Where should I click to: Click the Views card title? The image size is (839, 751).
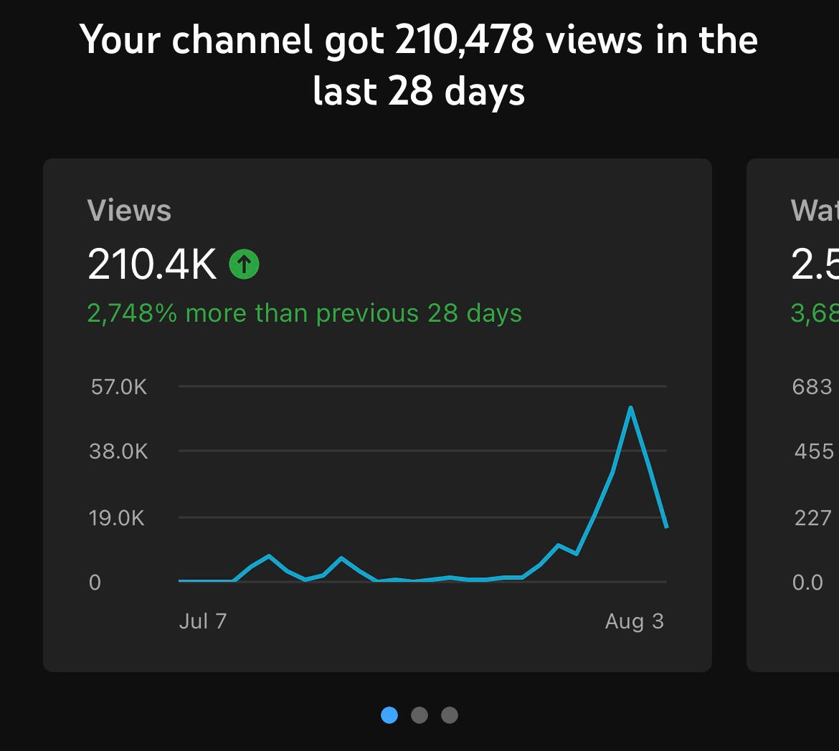129,211
